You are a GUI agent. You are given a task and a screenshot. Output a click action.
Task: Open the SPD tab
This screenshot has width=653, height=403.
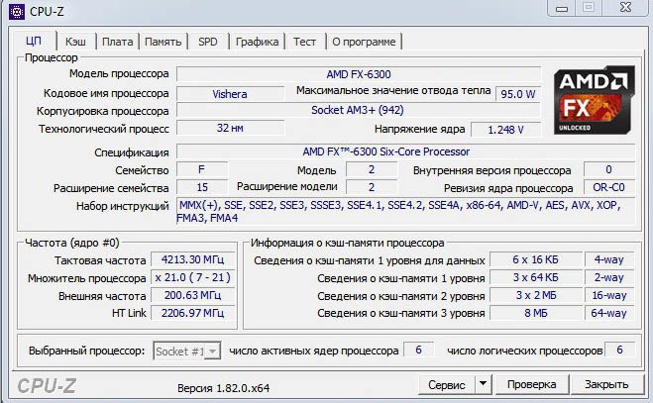208,42
